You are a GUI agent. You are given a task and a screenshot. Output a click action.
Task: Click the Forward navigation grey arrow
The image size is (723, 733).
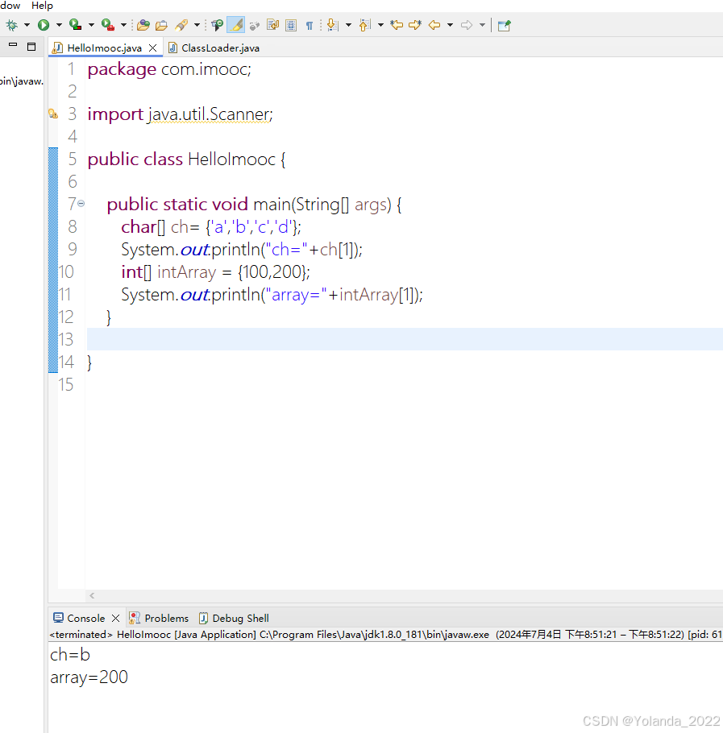coord(467,25)
